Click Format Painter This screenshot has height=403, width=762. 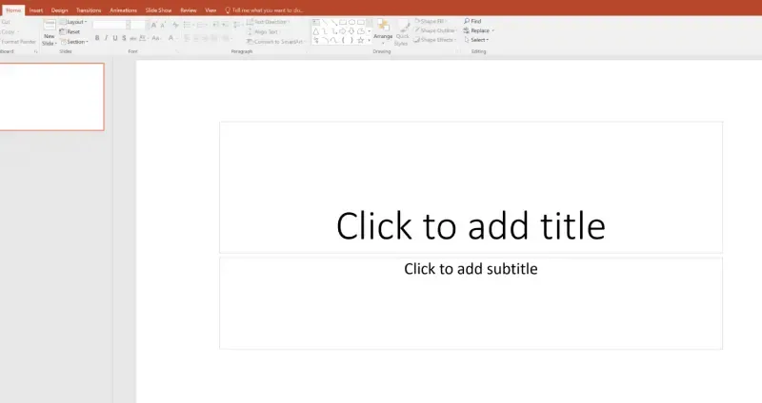coord(18,42)
